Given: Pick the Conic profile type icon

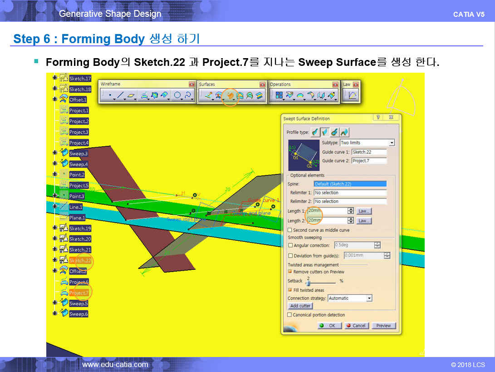Looking at the screenshot, I should [344, 132].
